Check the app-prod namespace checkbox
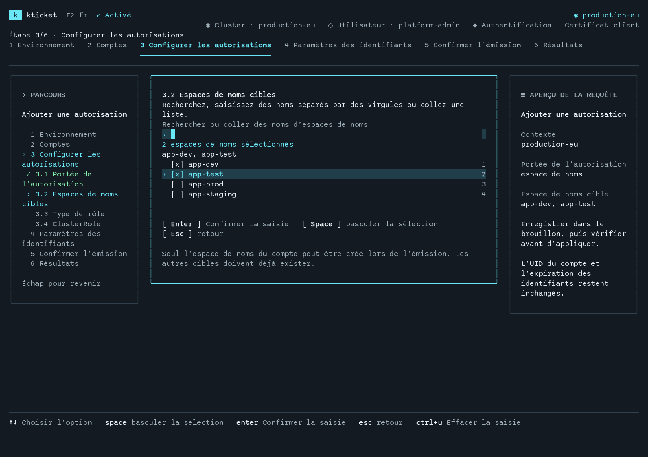Image resolution: width=648 pixels, height=457 pixels. pyautogui.click(x=178, y=184)
